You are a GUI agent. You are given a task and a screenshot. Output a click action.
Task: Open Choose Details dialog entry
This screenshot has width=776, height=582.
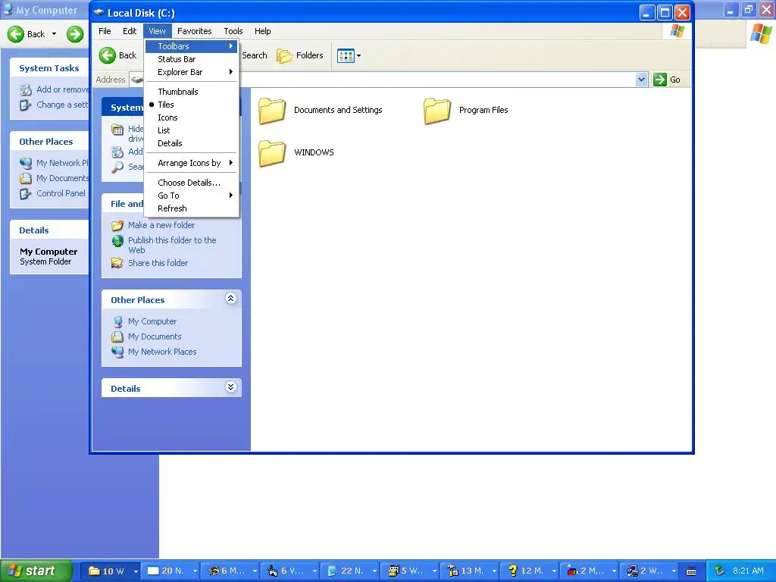[192, 183]
